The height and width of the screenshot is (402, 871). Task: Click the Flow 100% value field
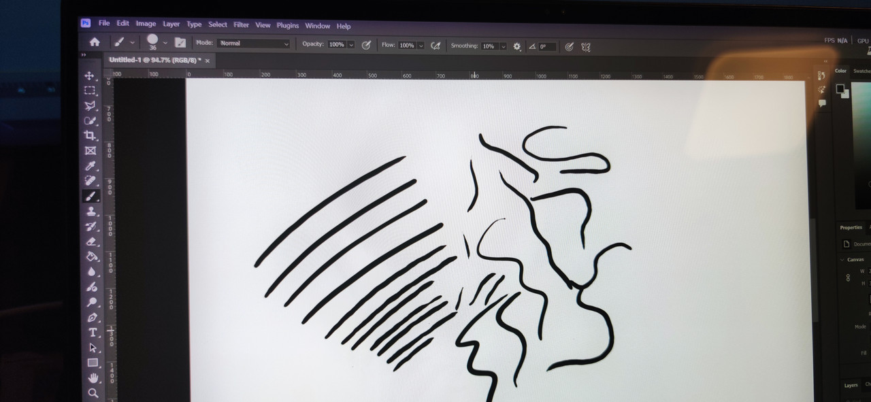[407, 46]
